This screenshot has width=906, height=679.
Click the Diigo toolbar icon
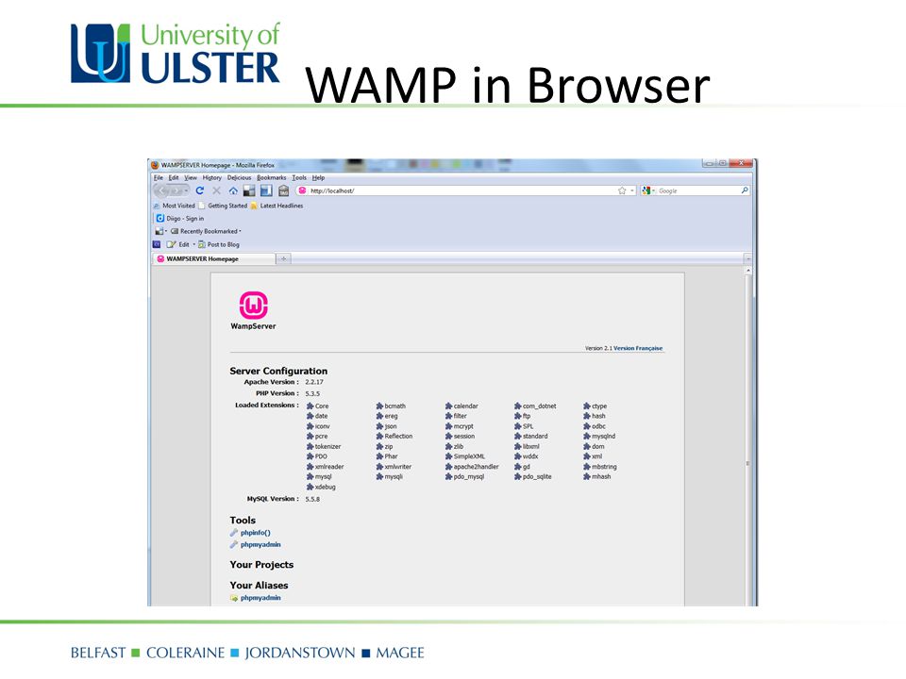click(x=160, y=218)
